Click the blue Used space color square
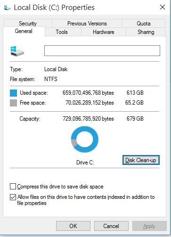Viewport: 171px width, 237px height. (x=13, y=93)
